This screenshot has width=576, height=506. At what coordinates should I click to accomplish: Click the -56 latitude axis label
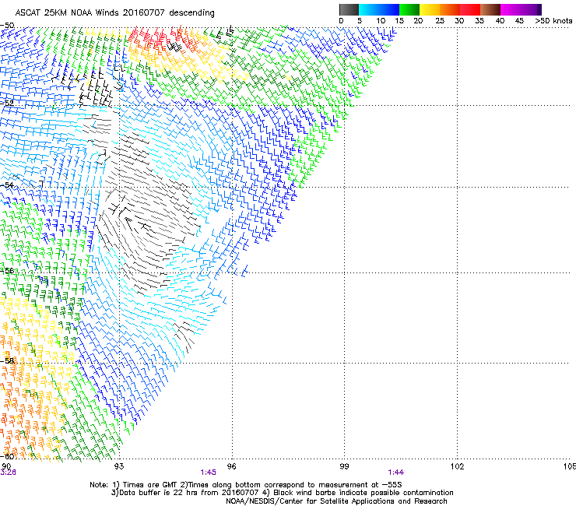[x=7, y=270]
